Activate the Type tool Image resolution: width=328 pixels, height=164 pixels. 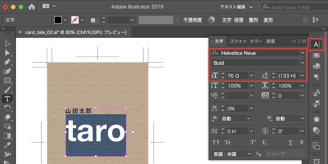coord(7,99)
